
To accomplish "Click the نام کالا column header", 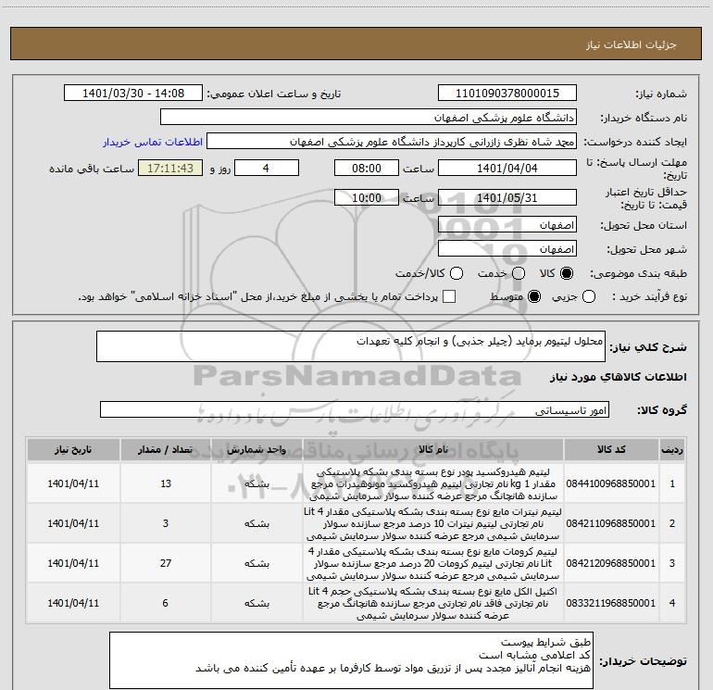I will [433, 450].
